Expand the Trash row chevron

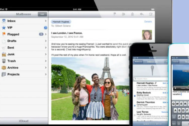(46, 61)
